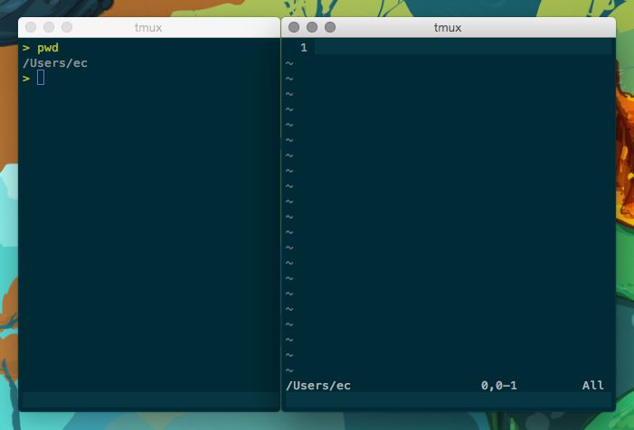Click the cursor block at the left terminal prompt
The width and height of the screenshot is (634, 430).
(41, 78)
